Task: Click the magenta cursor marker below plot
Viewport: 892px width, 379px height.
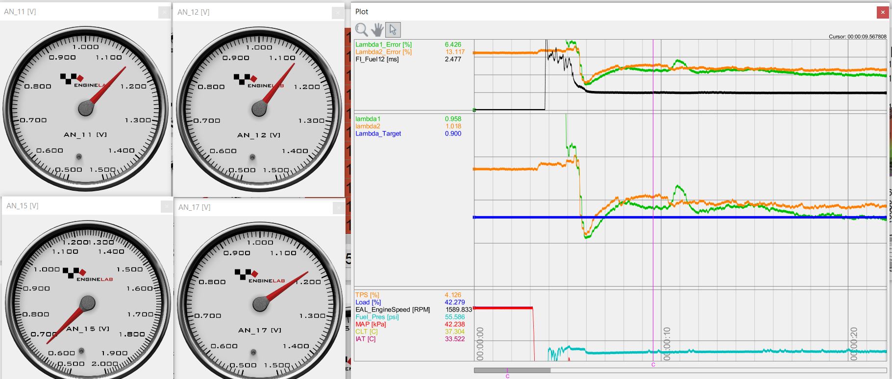Action: tap(653, 364)
